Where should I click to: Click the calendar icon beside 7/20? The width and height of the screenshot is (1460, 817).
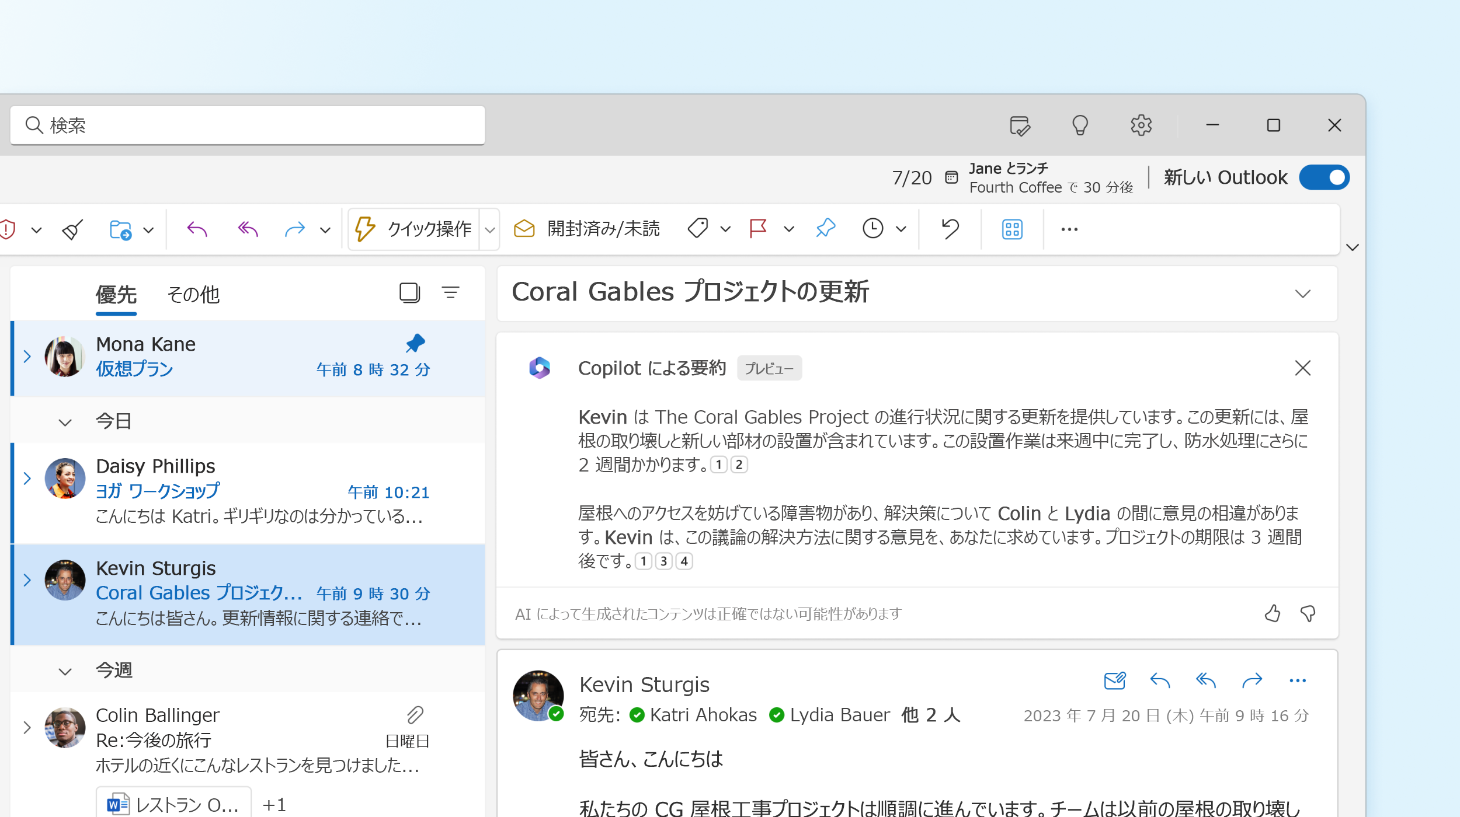tap(951, 177)
